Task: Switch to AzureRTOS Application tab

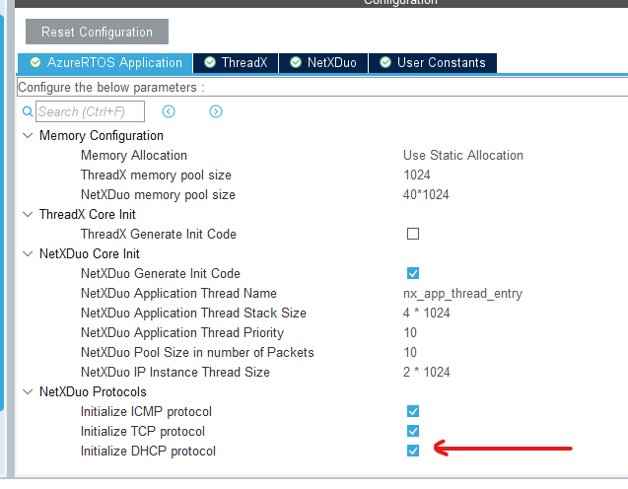Action: (105, 63)
